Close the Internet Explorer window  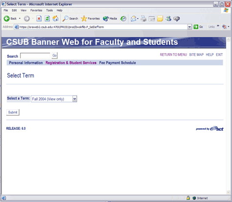point(228,4)
